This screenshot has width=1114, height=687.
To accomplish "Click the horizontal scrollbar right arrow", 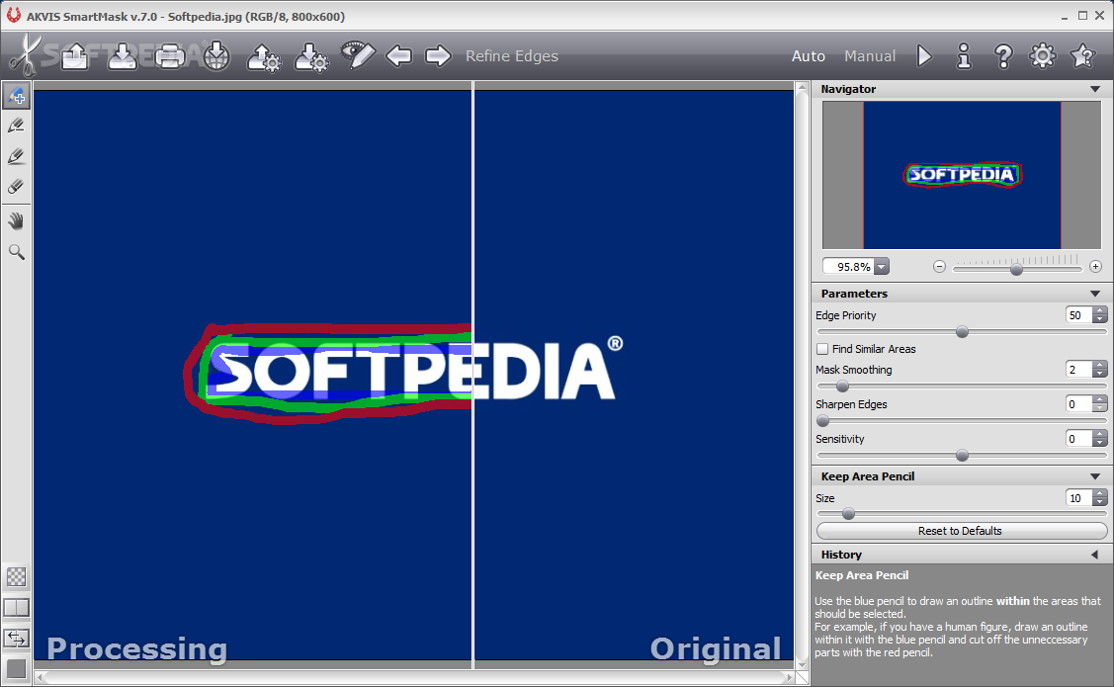I will 789,678.
